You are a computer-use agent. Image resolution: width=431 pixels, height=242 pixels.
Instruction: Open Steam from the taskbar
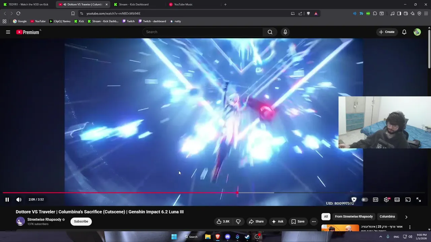tap(247, 237)
